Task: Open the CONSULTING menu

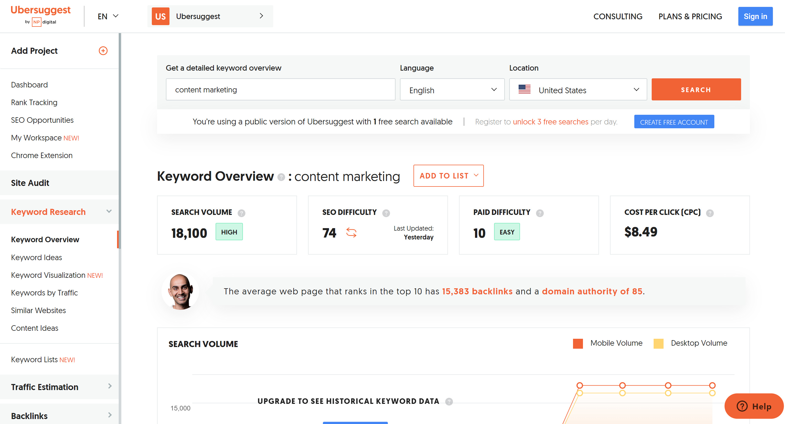Action: point(618,16)
